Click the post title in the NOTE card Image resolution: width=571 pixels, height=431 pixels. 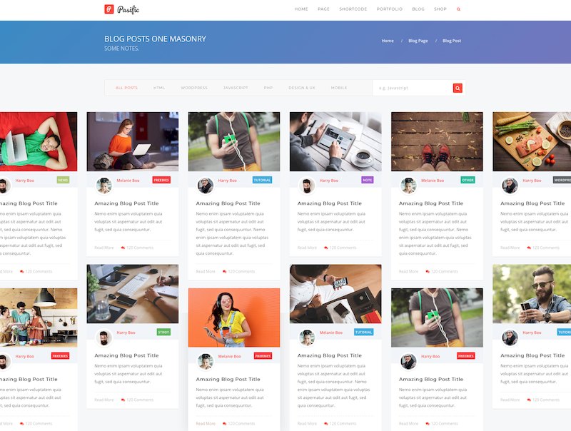tap(330, 203)
